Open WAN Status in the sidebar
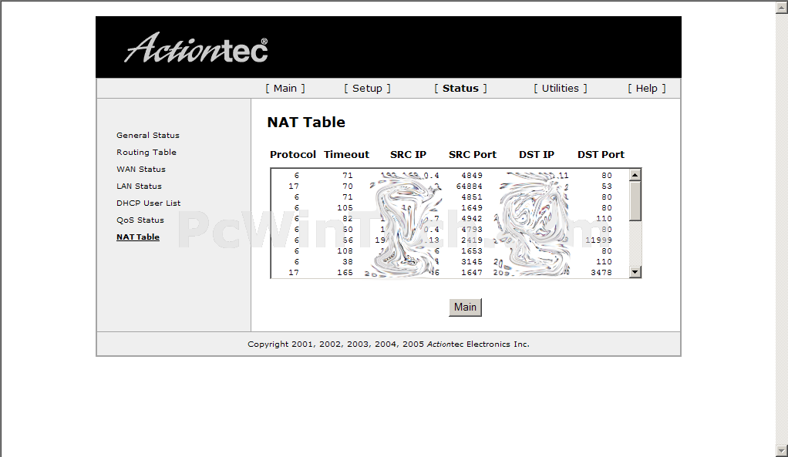Screen dimensions: 788x457 (x=140, y=170)
